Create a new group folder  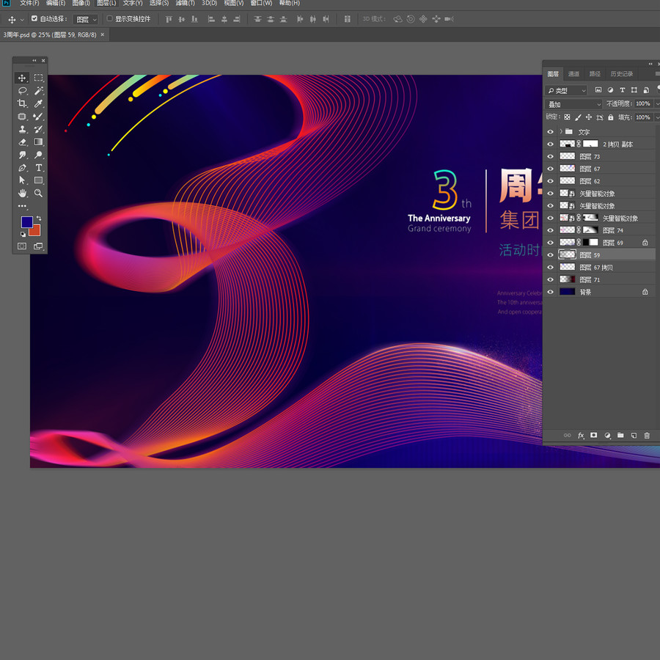coord(620,435)
